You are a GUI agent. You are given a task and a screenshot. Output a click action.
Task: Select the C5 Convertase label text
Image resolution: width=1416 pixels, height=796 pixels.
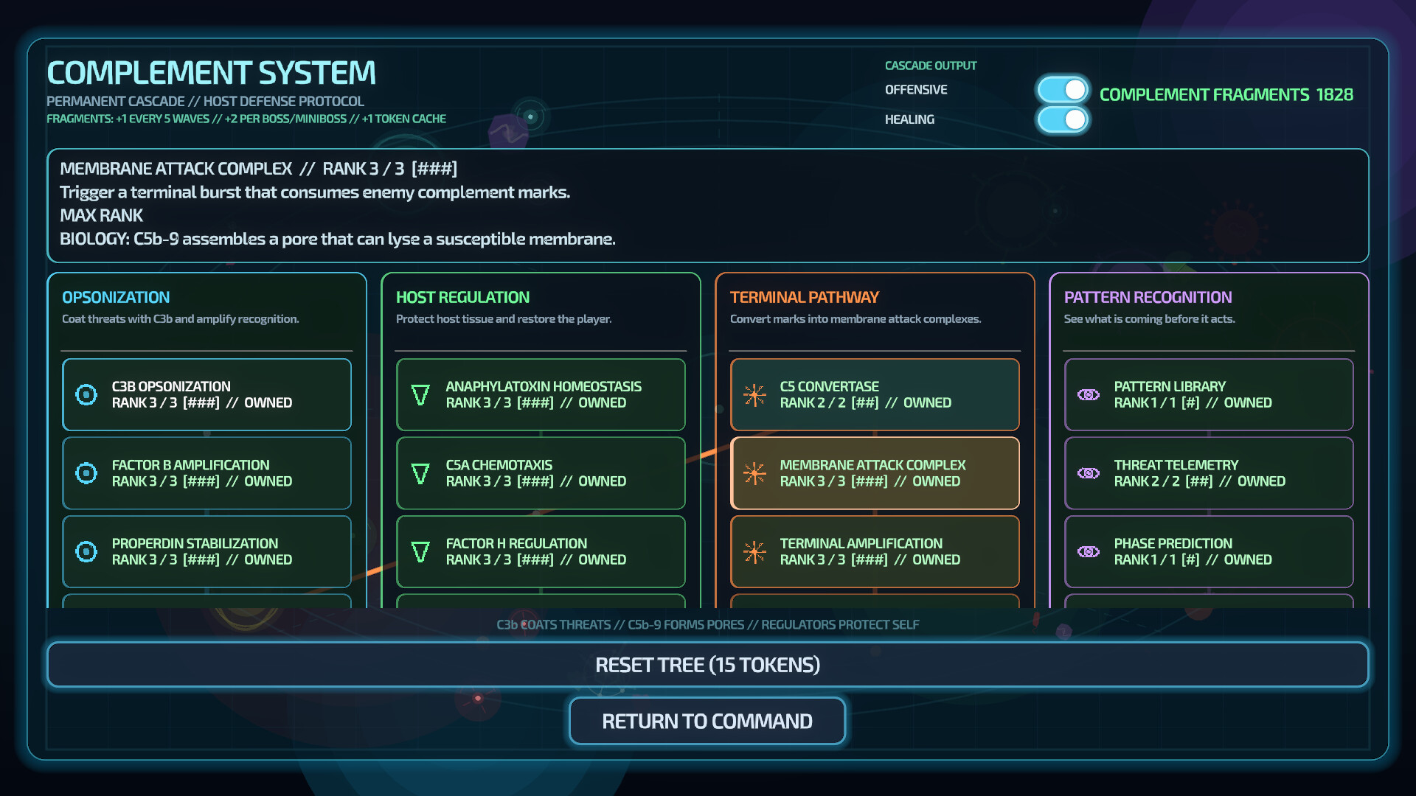coord(829,386)
